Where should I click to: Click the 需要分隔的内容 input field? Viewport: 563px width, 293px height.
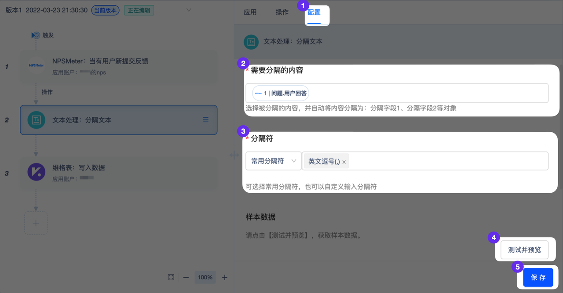(x=397, y=93)
